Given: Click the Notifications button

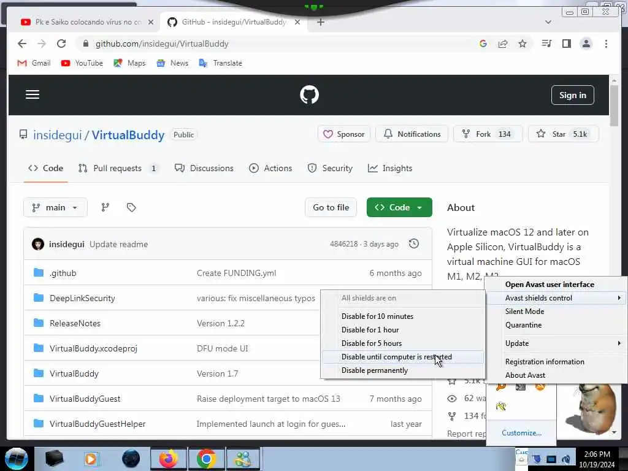Looking at the screenshot, I should point(412,134).
